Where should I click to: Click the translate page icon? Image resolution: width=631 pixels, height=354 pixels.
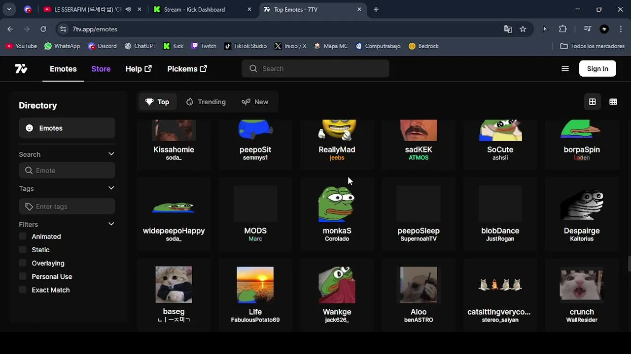coord(508,29)
